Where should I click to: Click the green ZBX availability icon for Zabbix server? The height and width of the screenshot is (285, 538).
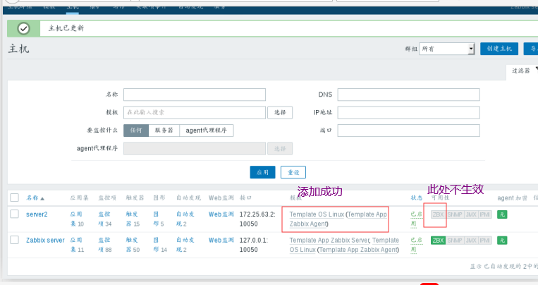coord(438,241)
